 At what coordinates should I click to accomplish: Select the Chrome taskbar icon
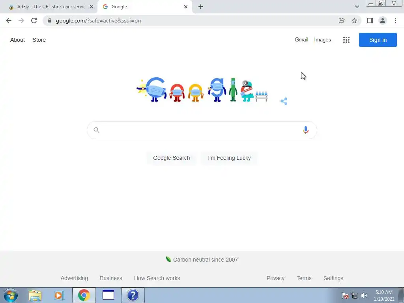pyautogui.click(x=84, y=295)
